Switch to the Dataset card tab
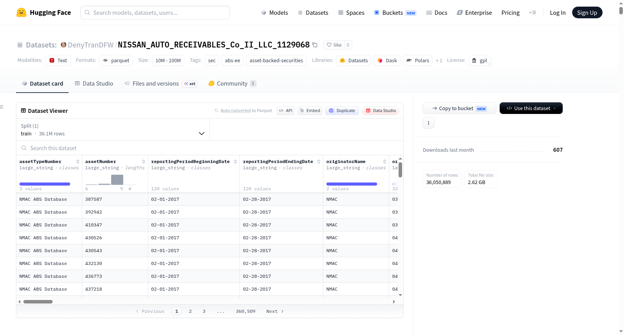 pos(43,84)
